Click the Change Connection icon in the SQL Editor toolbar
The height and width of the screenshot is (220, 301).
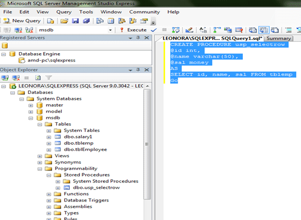point(30,30)
